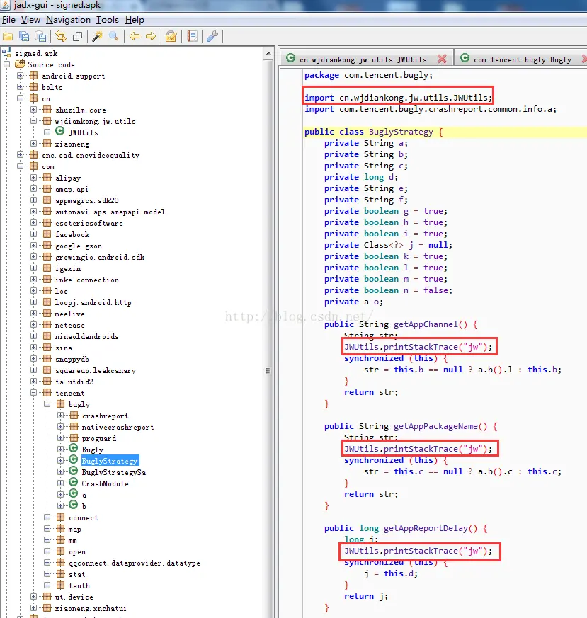This screenshot has width=587, height=618.
Task: Click the JWUtils class icon in tree
Action: pyautogui.click(x=60, y=132)
